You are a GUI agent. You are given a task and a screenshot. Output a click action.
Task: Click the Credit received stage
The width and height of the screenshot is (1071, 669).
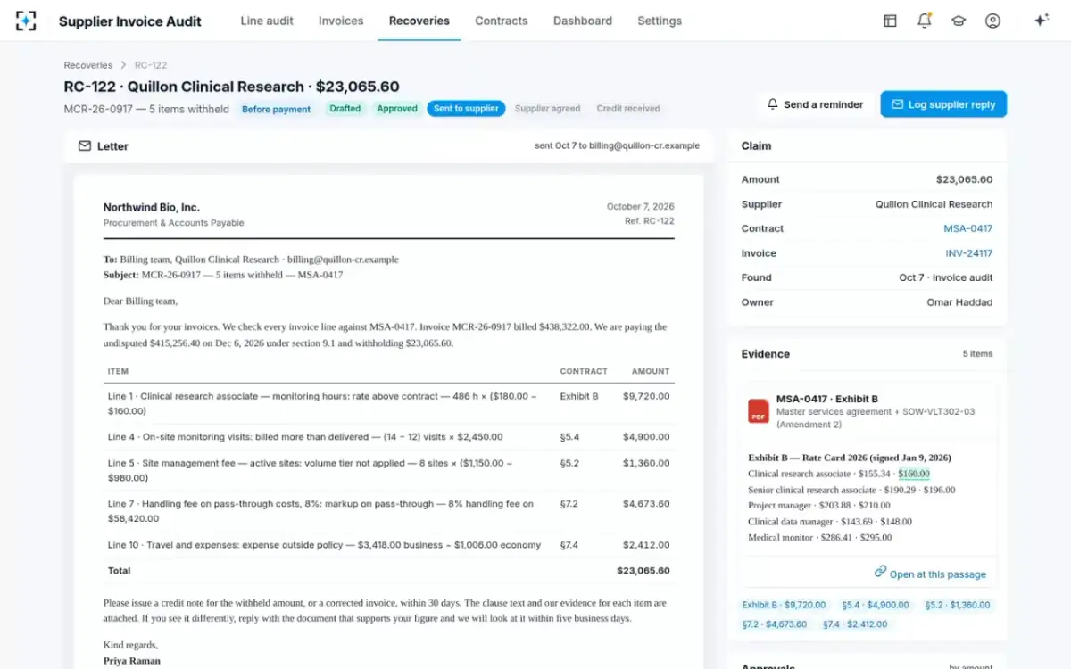(628, 109)
